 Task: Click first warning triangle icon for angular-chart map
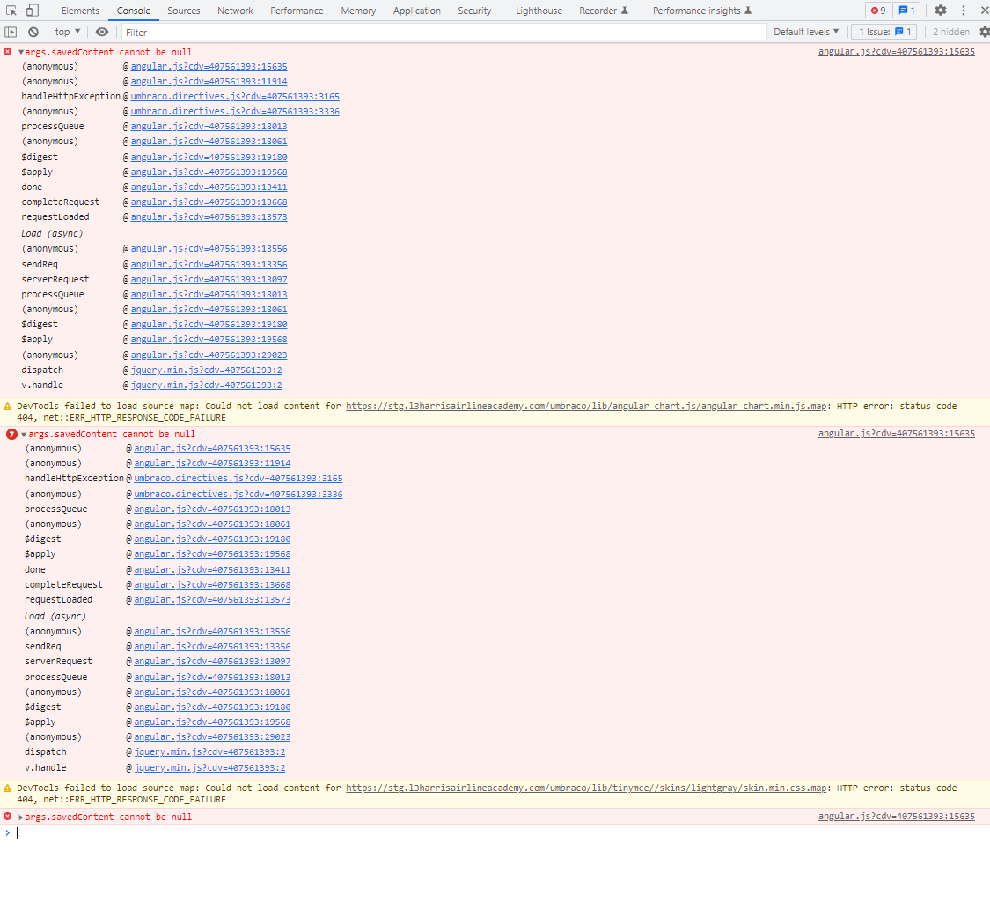[x=8, y=406]
